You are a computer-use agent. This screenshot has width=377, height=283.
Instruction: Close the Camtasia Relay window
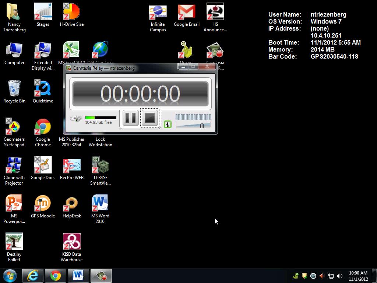pyautogui.click(x=207, y=67)
